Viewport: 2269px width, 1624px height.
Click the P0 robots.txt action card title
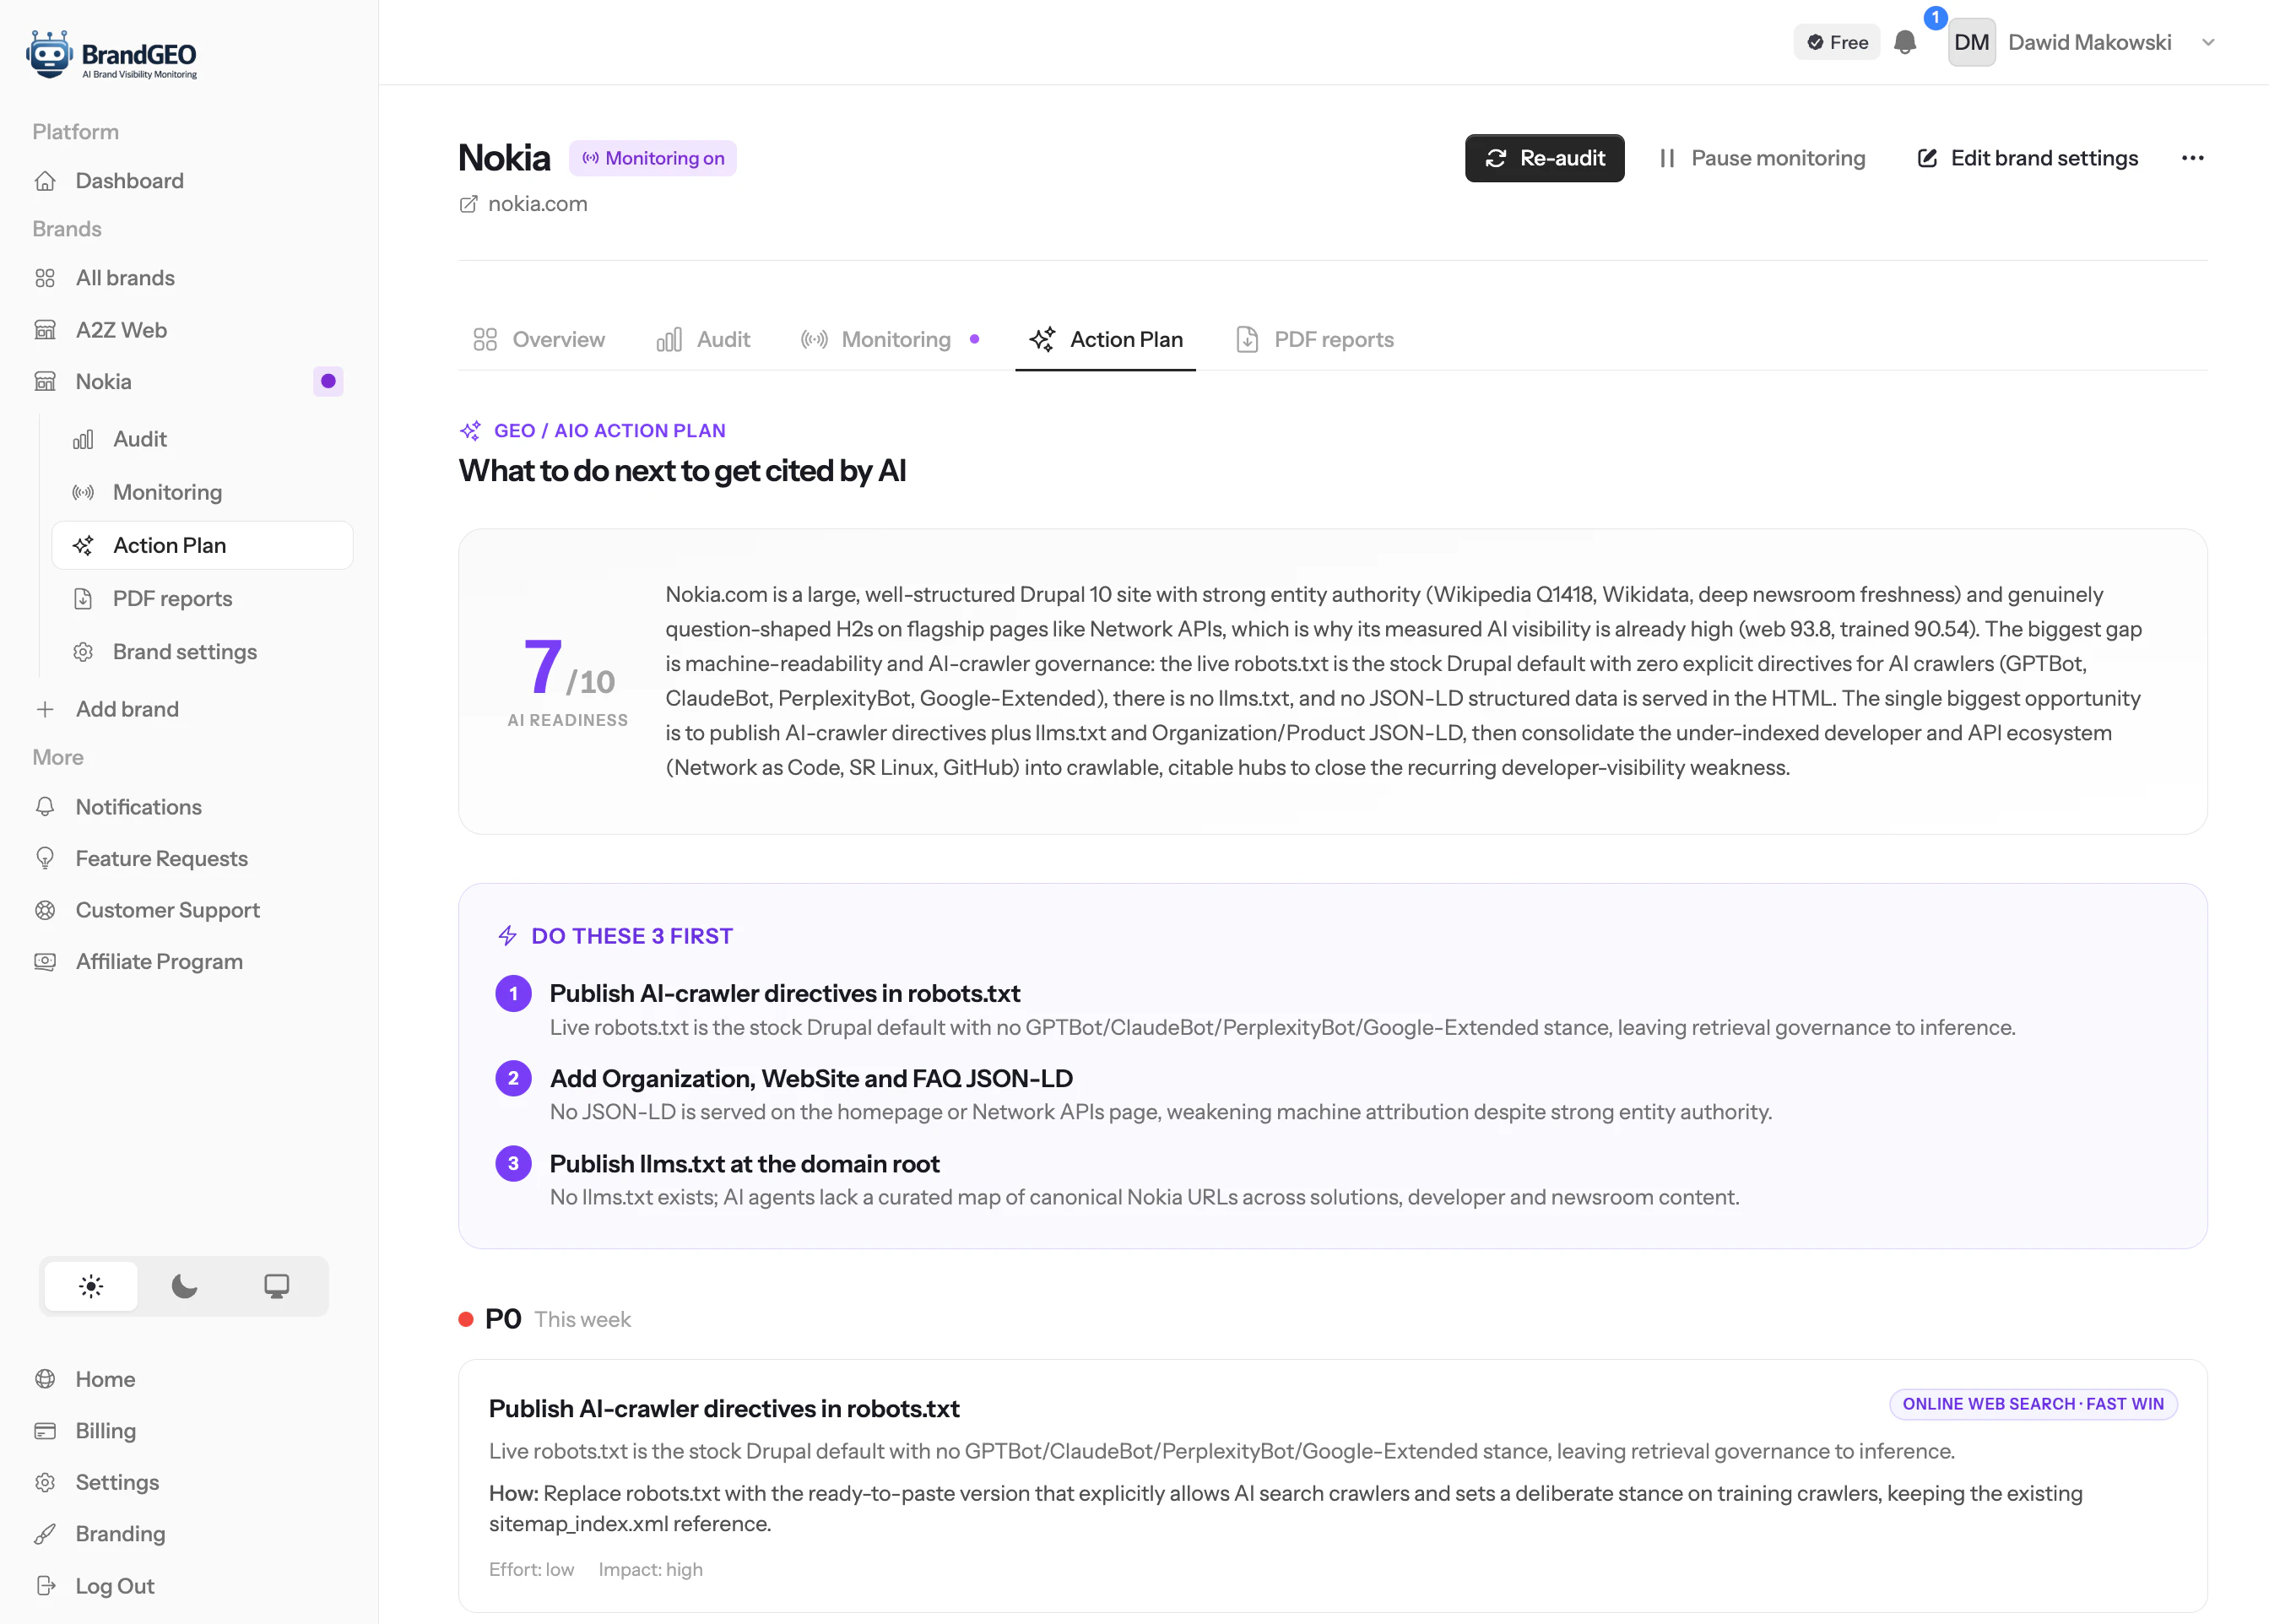(724, 1409)
